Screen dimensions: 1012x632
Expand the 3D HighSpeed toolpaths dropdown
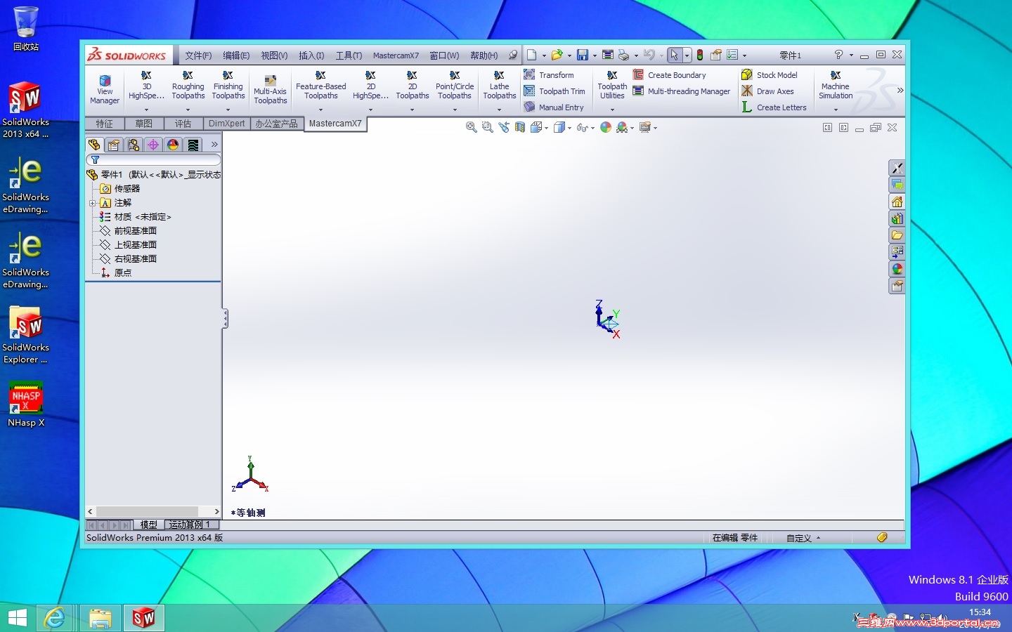point(147,110)
